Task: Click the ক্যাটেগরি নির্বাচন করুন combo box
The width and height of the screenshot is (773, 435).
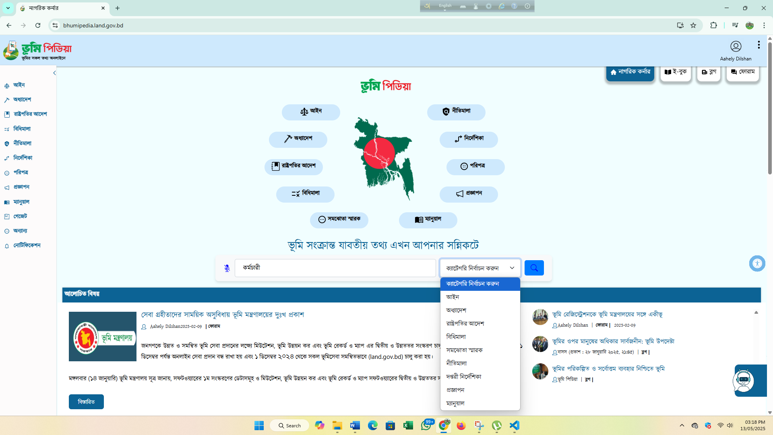Action: (480, 268)
